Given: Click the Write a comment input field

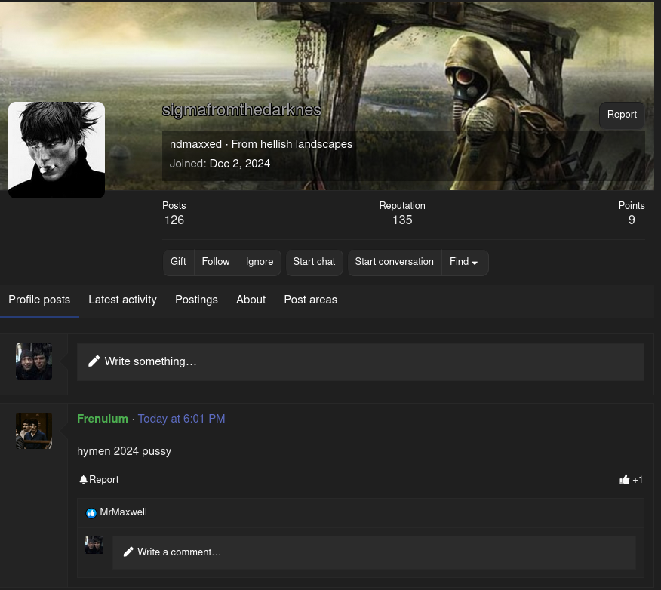Looking at the screenshot, I should (374, 552).
